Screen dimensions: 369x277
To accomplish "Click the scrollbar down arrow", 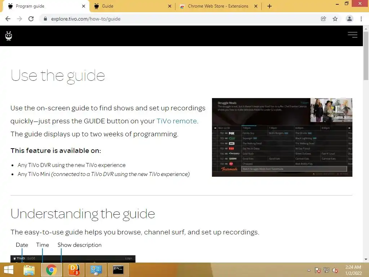I will pyautogui.click(x=366, y=259).
